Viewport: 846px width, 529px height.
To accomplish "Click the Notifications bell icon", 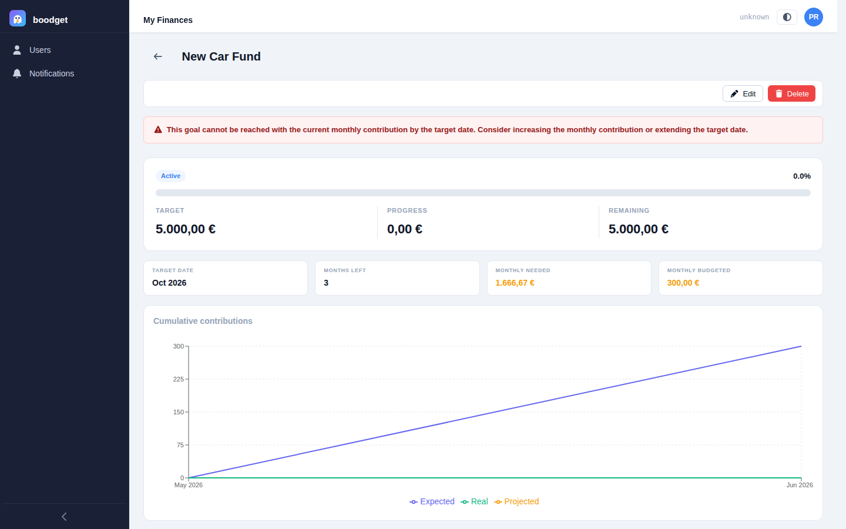I will 17,73.
